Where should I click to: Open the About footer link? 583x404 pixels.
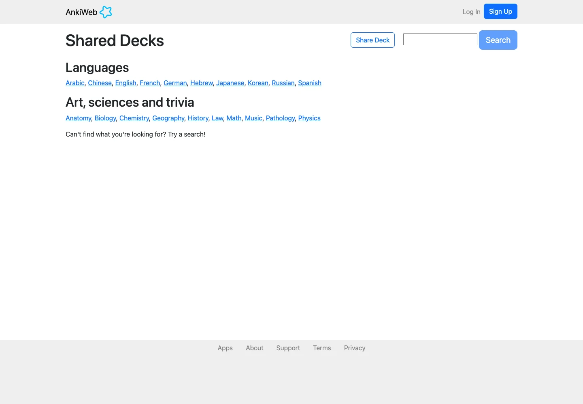pos(254,348)
